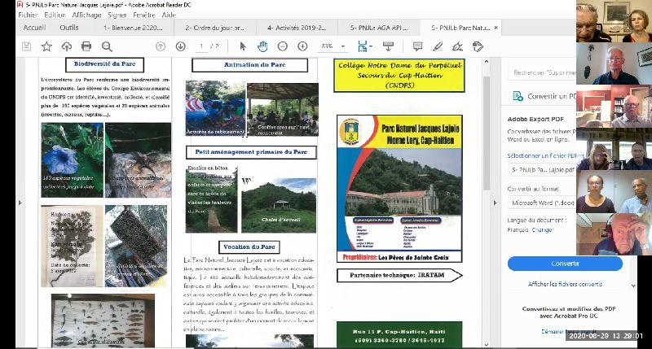Image resolution: width=652 pixels, height=349 pixels.
Task: Switch to 1- Bienvenue 2020 tab
Action: [x=133, y=28]
